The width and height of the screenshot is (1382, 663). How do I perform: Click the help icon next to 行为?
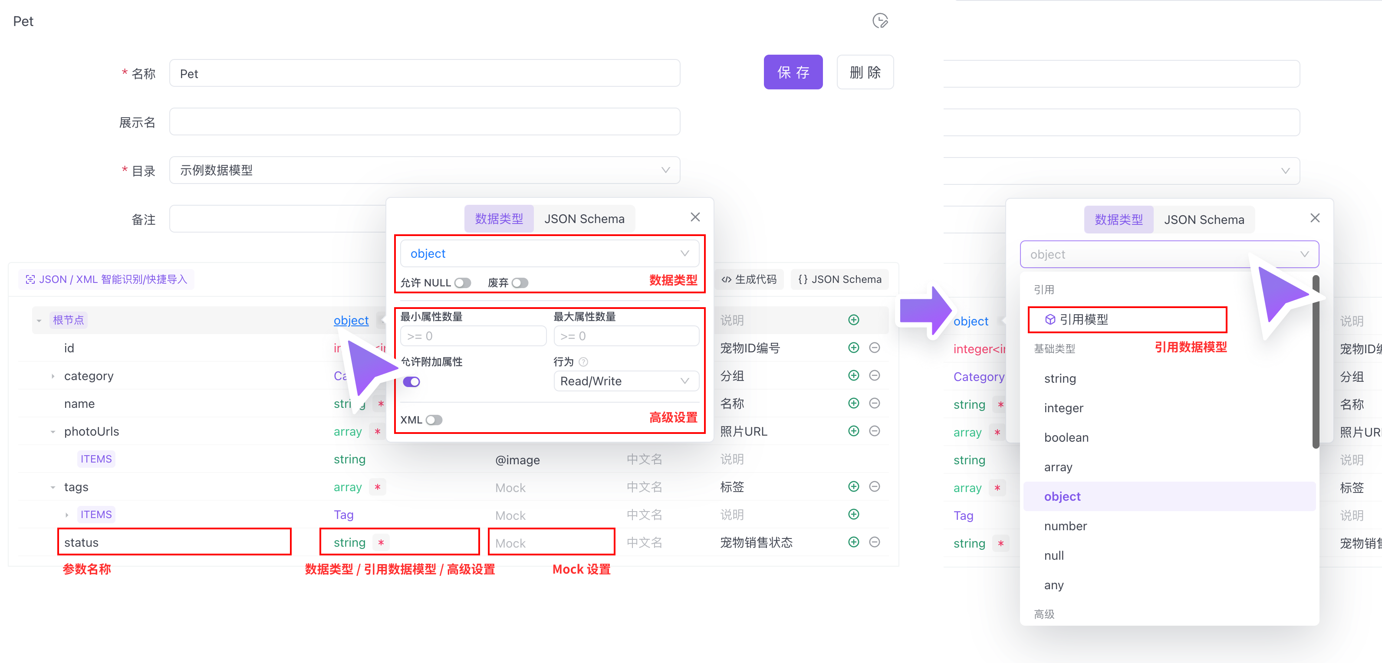(584, 362)
